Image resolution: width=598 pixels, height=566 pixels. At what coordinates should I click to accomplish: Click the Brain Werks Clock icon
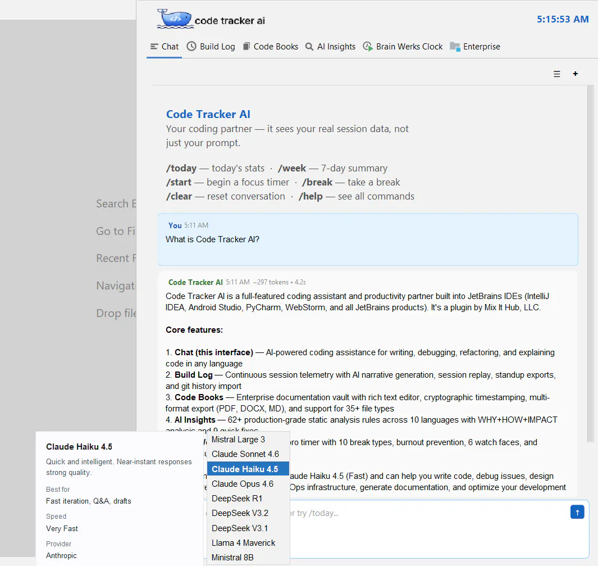click(368, 47)
